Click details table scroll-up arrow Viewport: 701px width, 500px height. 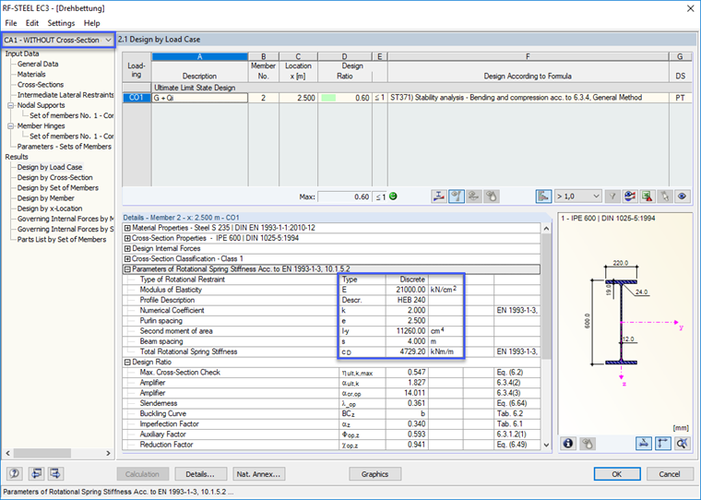(x=546, y=229)
